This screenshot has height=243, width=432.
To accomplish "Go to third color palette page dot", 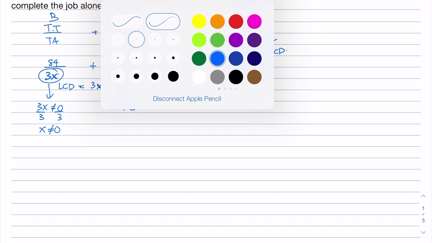I will point(231,89).
